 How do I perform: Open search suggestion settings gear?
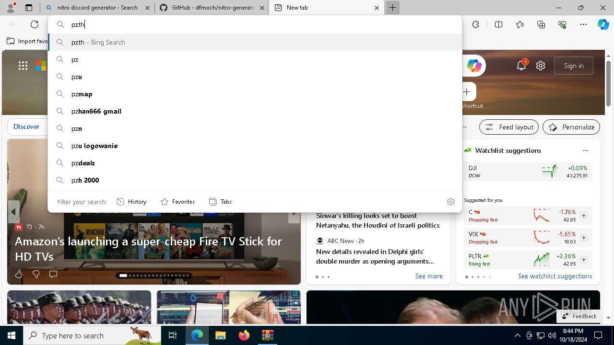(x=450, y=202)
